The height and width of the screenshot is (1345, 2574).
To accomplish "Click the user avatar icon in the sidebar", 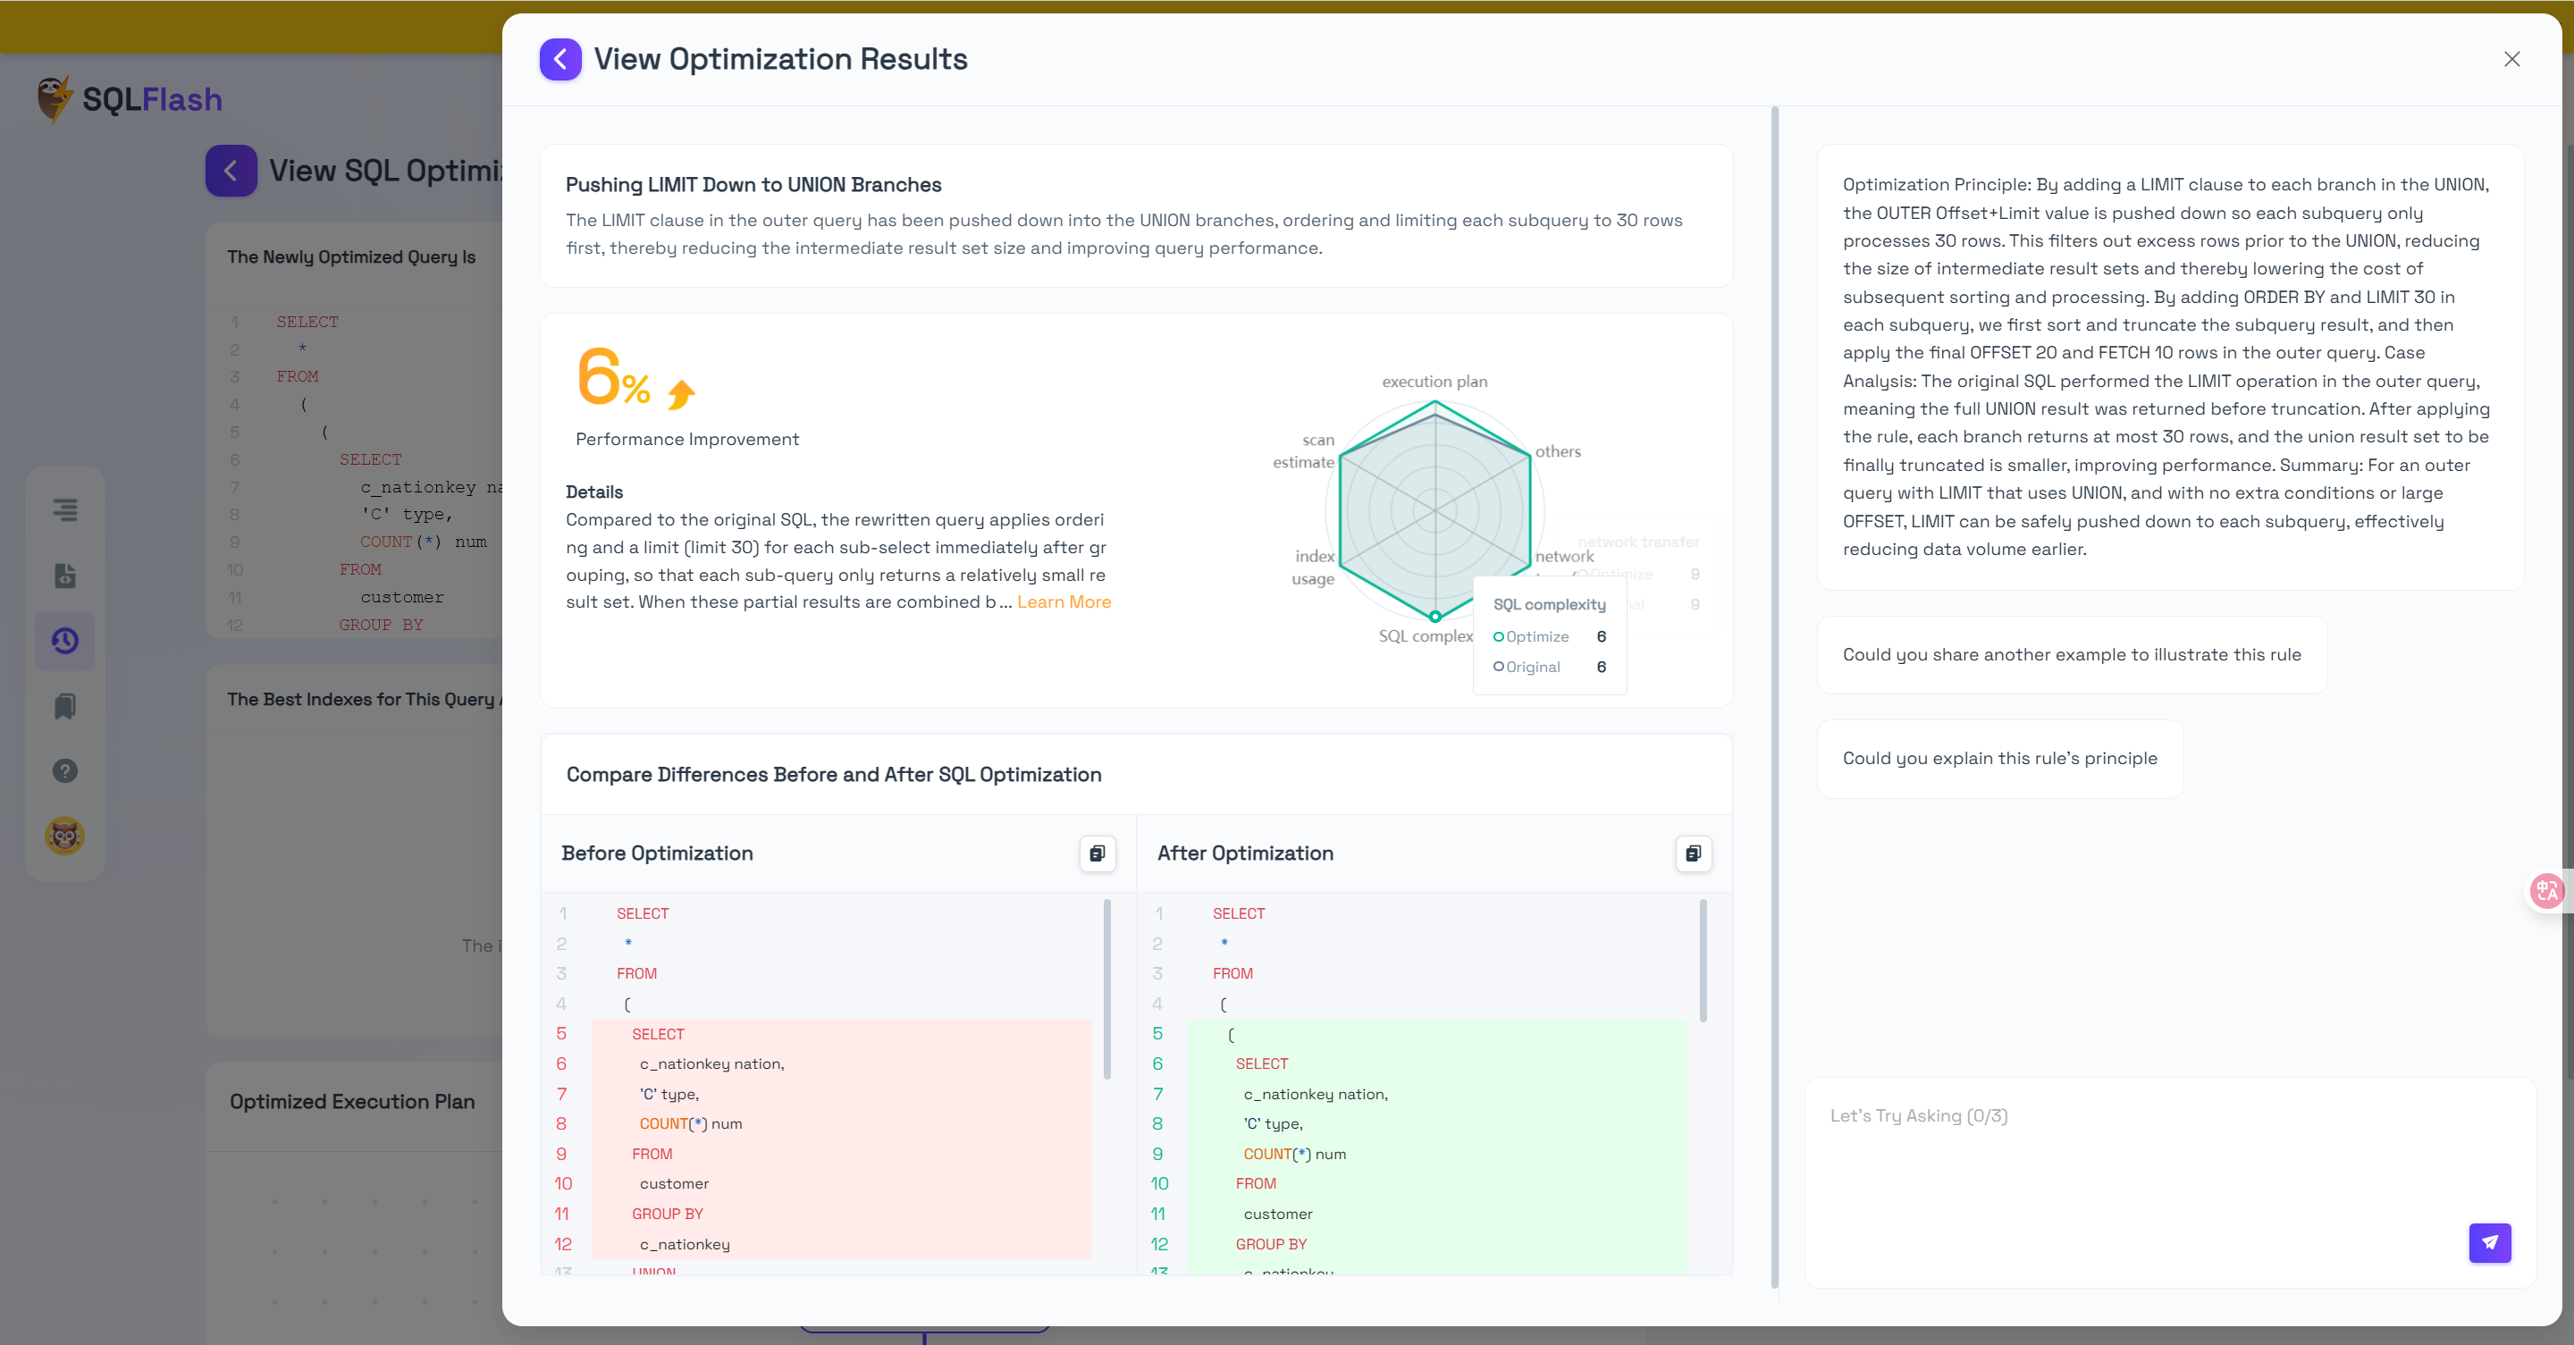I will (65, 836).
